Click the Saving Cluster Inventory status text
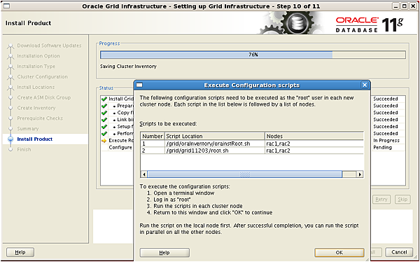This screenshot has height=262, width=420. pyautogui.click(x=128, y=67)
